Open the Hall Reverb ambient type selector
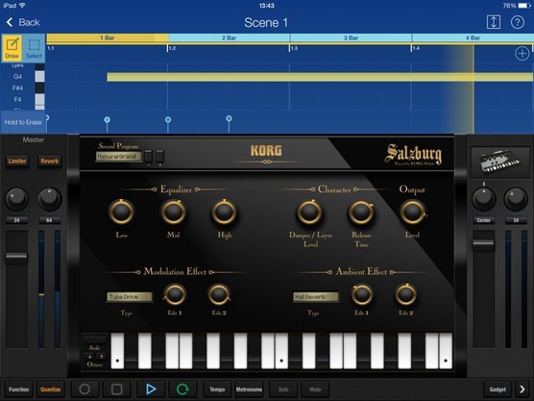 click(316, 296)
